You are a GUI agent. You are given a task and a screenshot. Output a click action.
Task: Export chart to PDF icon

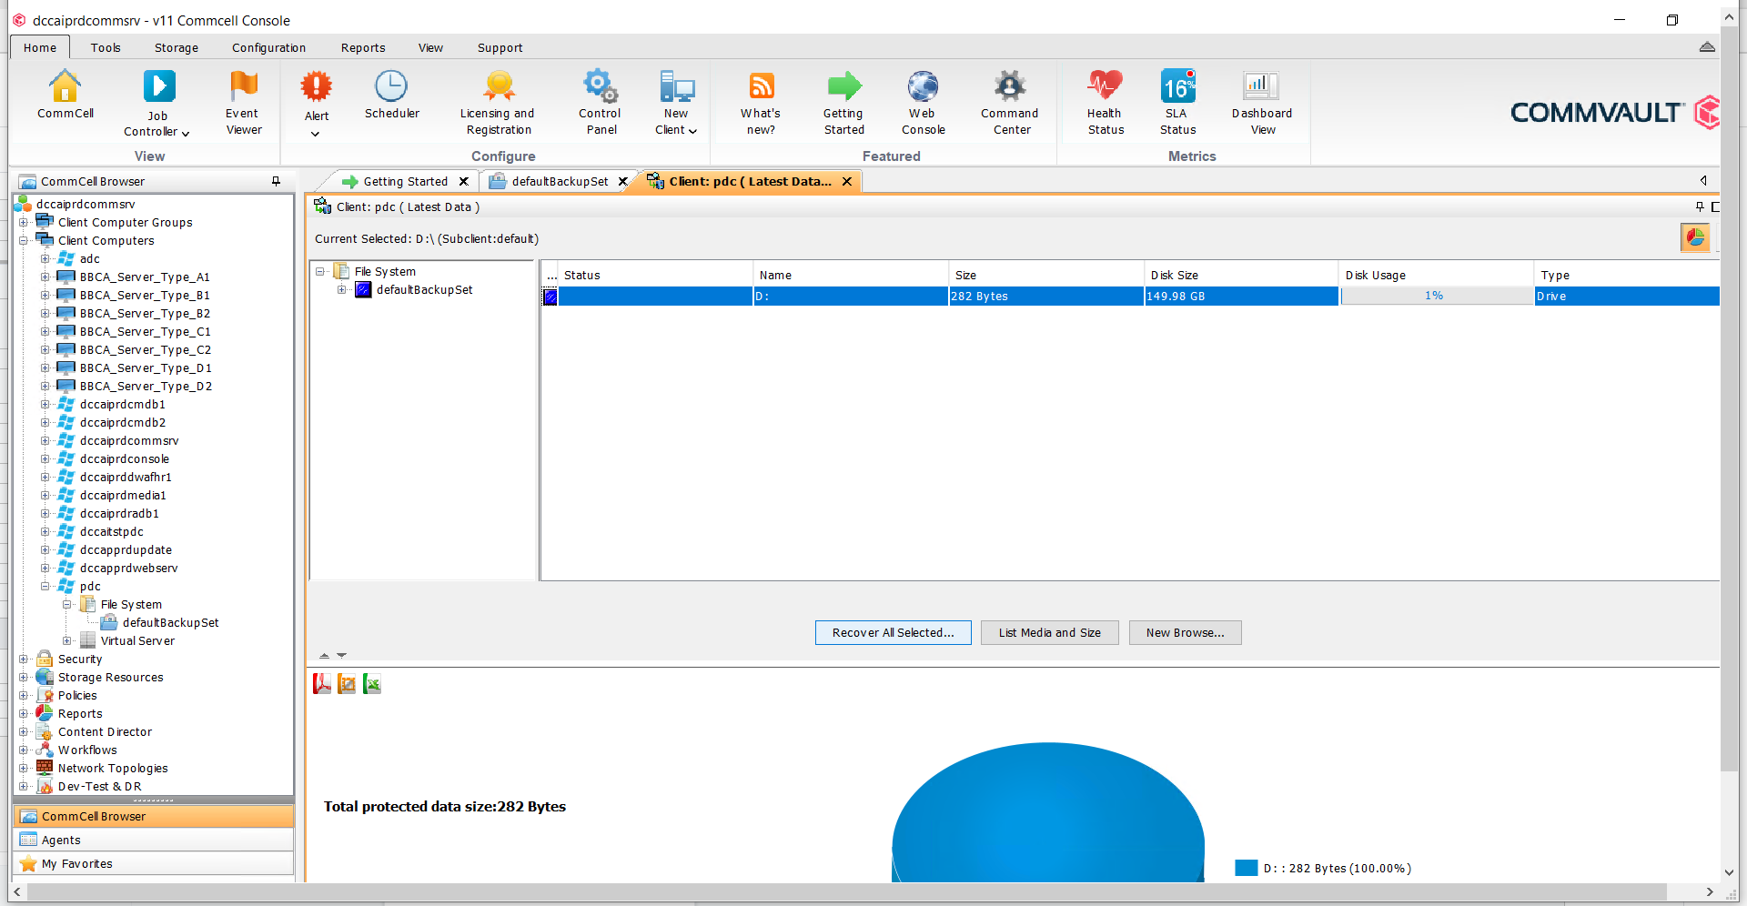(322, 684)
